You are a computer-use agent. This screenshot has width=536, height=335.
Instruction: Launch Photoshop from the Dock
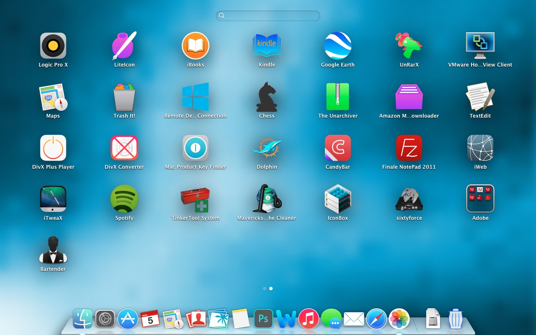pos(263,319)
